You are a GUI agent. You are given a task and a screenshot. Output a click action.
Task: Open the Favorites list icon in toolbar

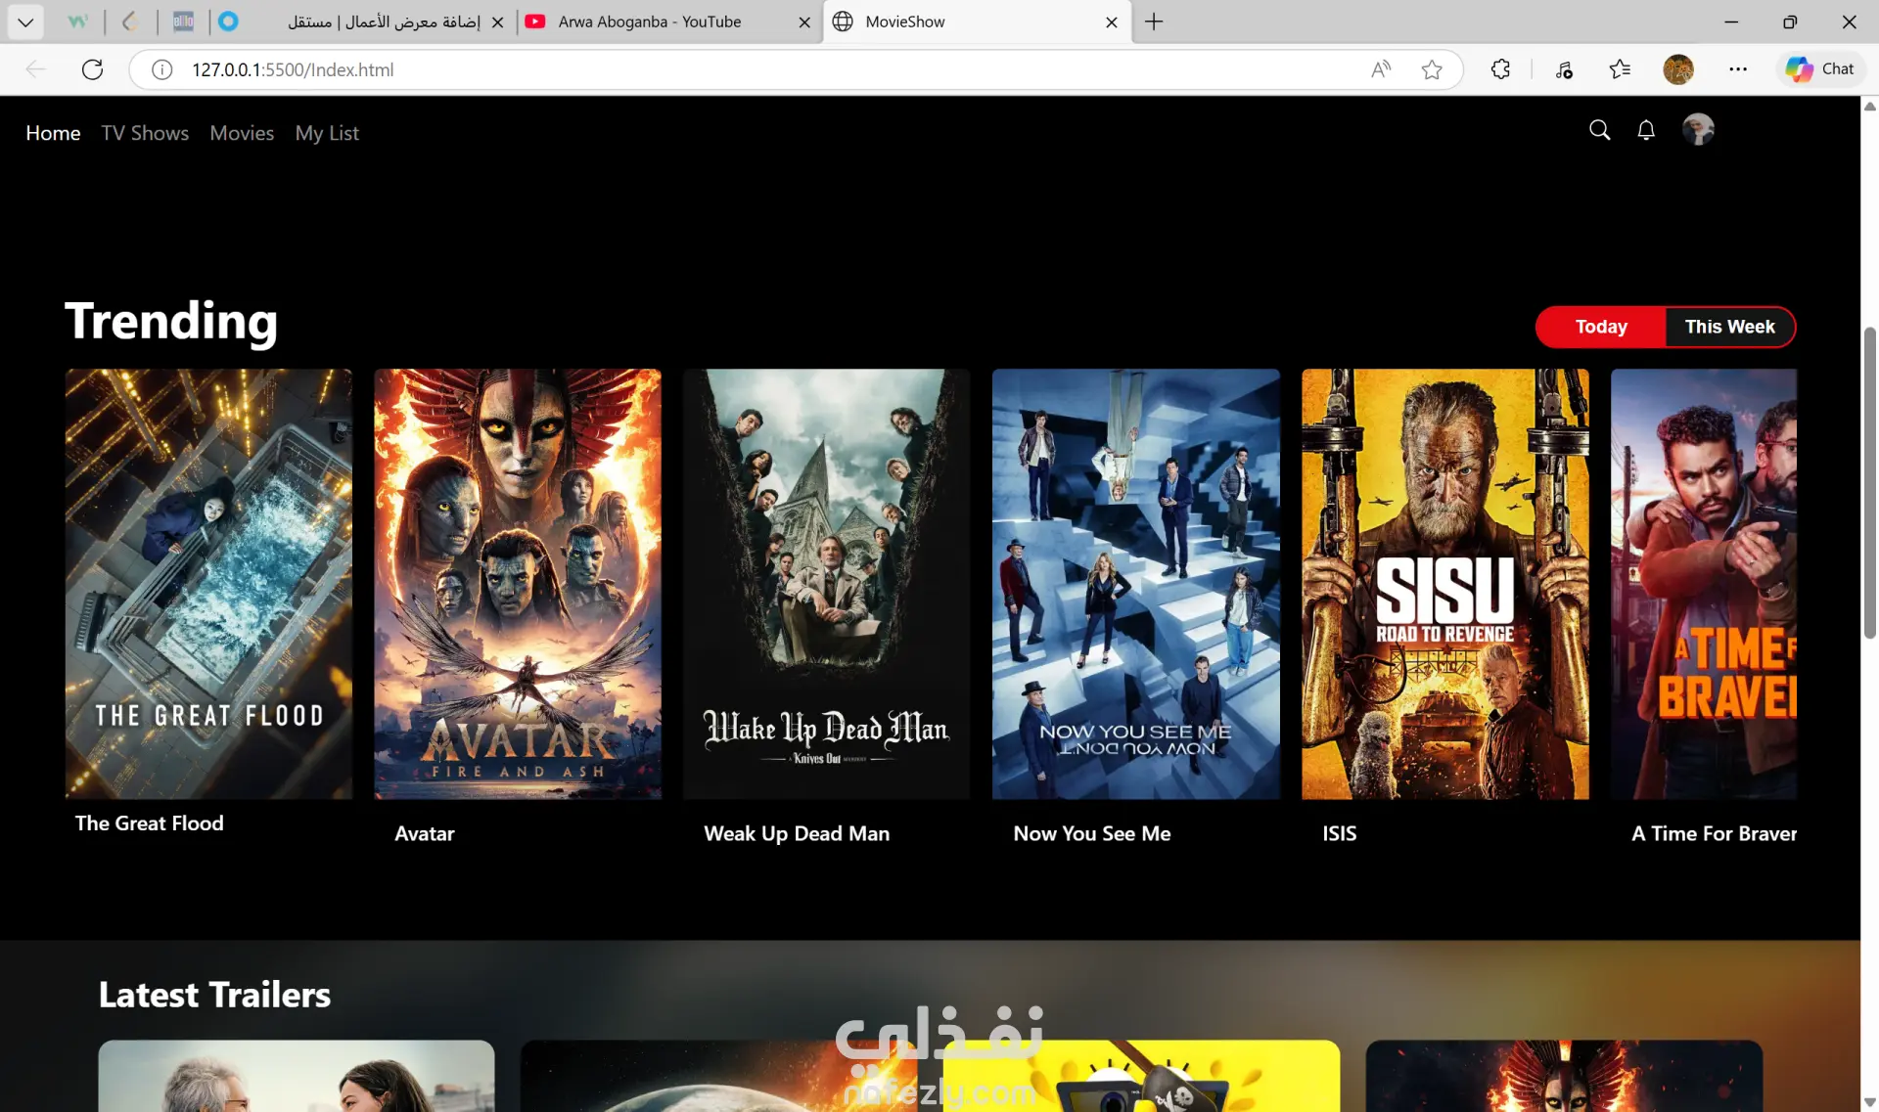click(1620, 69)
